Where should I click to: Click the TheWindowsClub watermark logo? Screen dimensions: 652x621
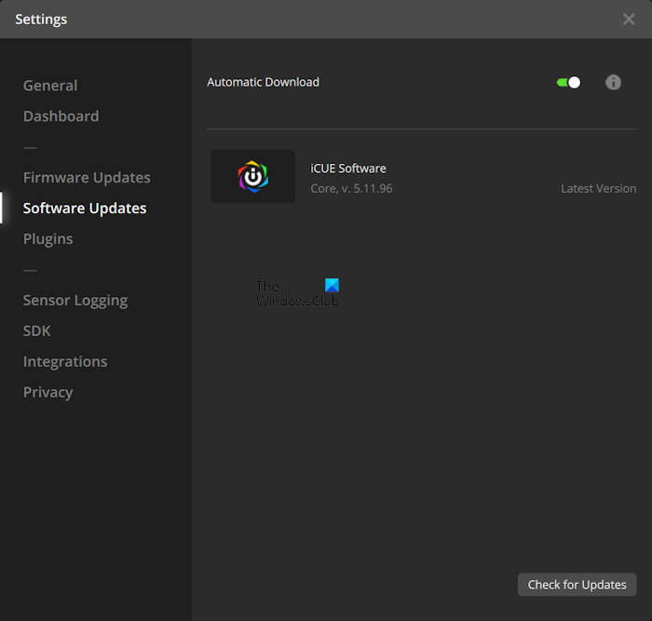[x=297, y=293]
